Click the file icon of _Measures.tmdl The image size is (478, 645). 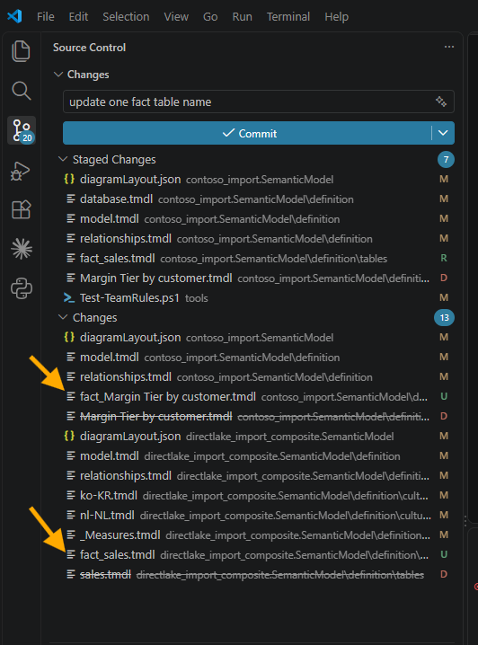(71, 535)
